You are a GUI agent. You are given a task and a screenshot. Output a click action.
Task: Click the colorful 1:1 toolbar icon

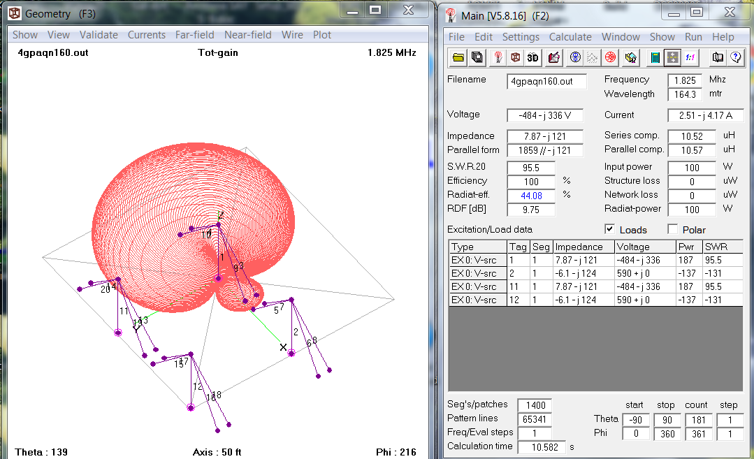[690, 58]
